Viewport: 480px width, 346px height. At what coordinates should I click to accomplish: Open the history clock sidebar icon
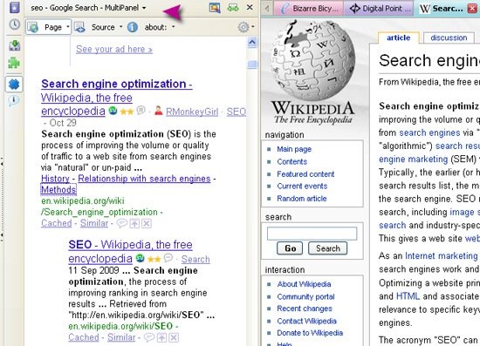tap(14, 24)
